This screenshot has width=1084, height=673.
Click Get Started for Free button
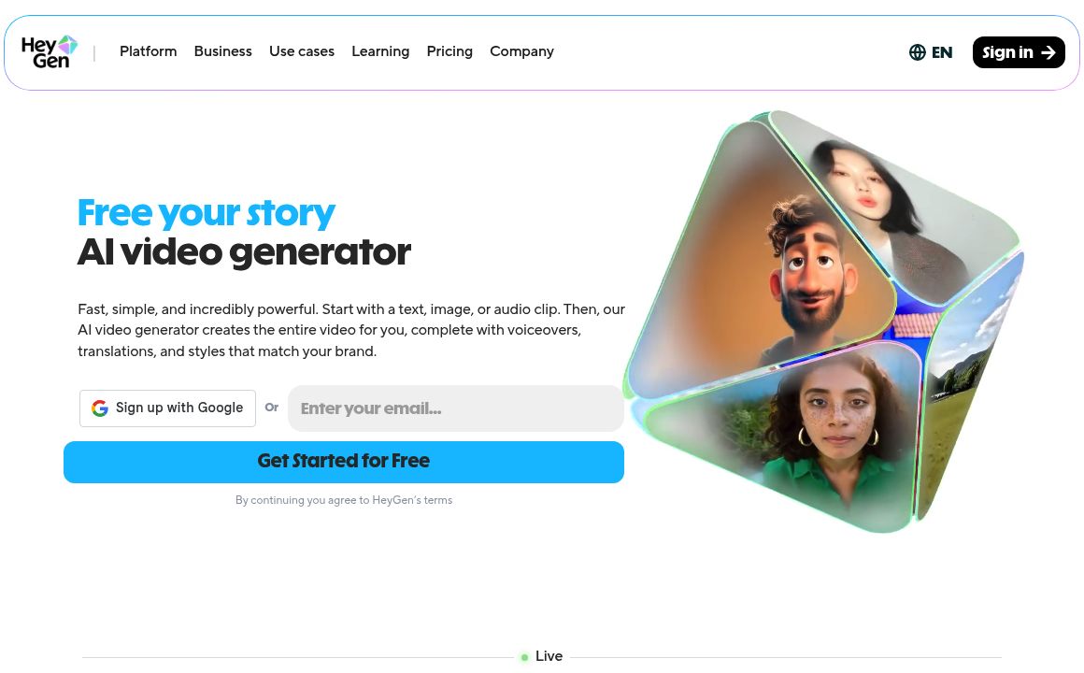coord(344,462)
